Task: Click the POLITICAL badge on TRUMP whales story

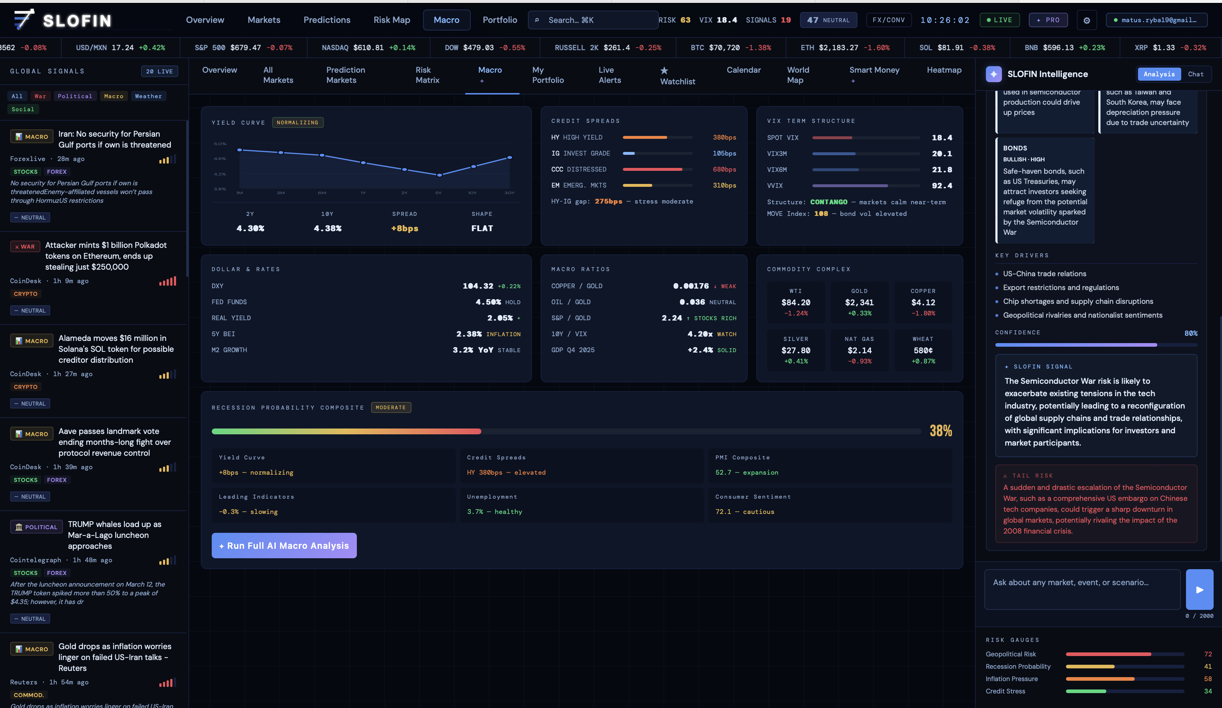Action: coord(36,527)
